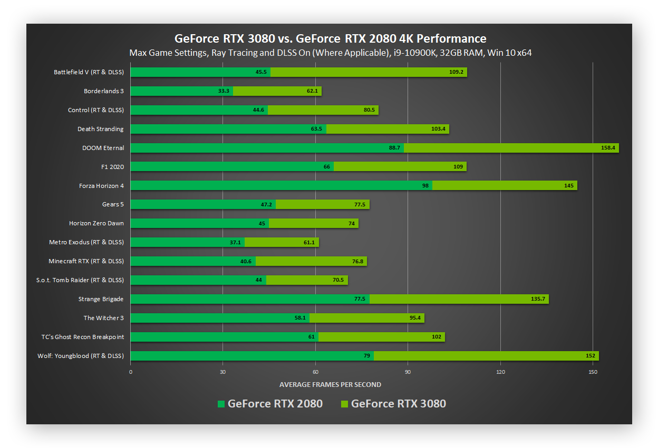Click the 150 mark on the x-axis
Screen dimensions: 658x448
592,372
